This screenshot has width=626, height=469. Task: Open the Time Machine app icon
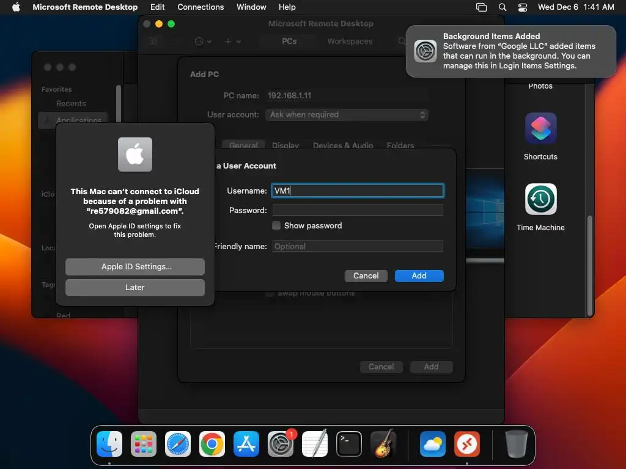click(x=540, y=199)
